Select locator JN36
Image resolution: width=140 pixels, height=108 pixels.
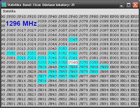pos(42,81)
